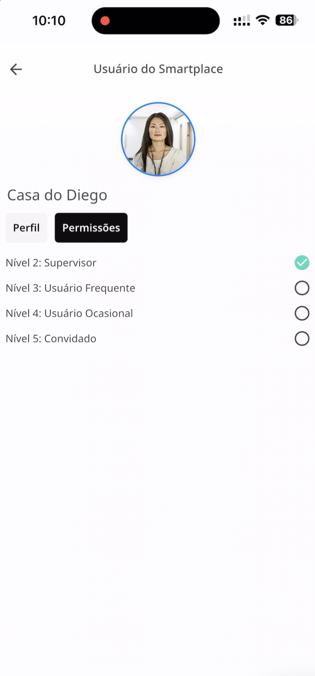This screenshot has height=676, width=315.
Task: Click the 'Nível 3: Usuário Frequente' label text
Action: tap(71, 288)
